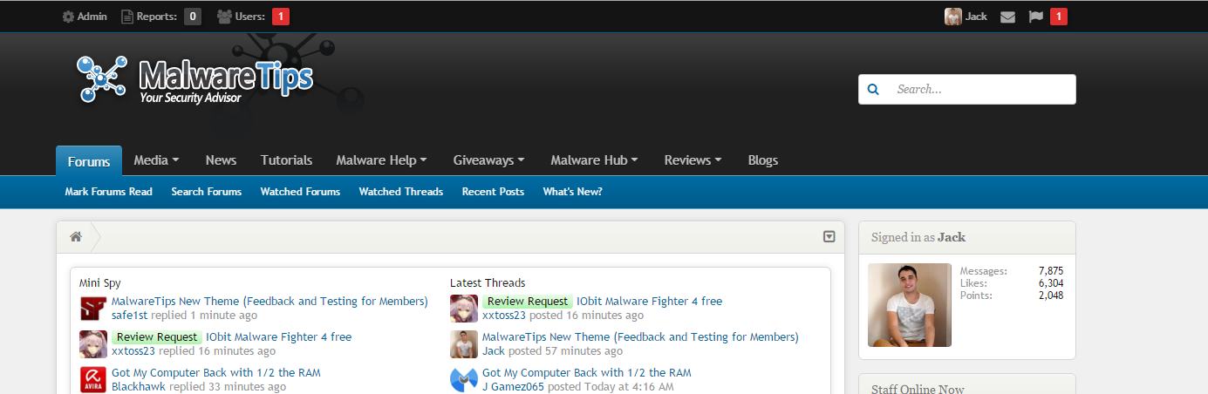Open Latest Threads Got My Computer Back thread

(587, 373)
